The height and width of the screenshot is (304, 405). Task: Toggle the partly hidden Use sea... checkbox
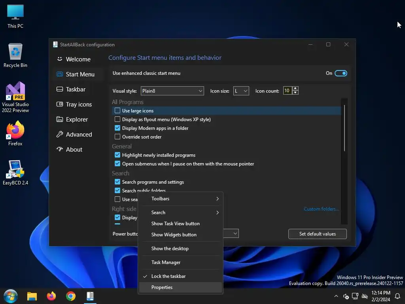117,199
